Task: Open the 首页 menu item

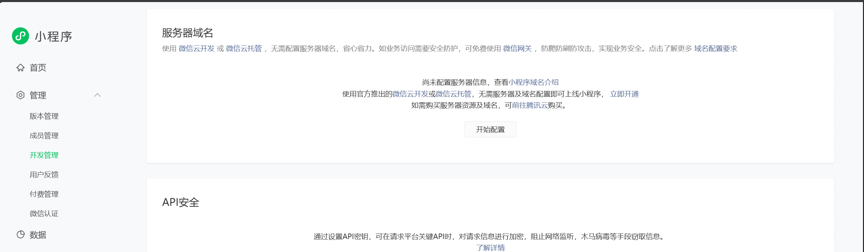Action: [38, 68]
